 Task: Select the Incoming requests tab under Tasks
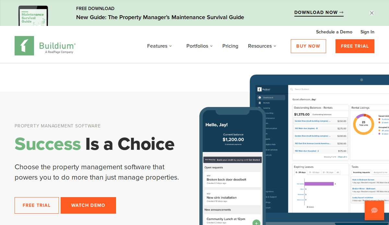coord(361,172)
